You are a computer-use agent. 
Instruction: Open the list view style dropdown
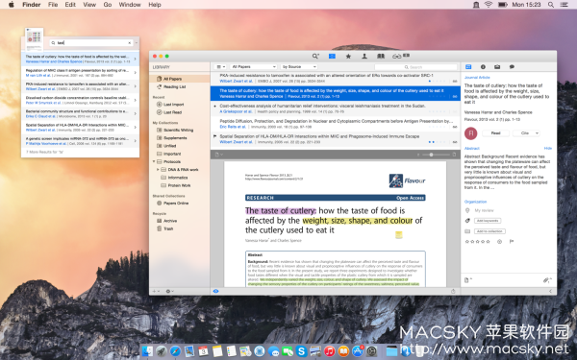pyautogui.click(x=220, y=67)
